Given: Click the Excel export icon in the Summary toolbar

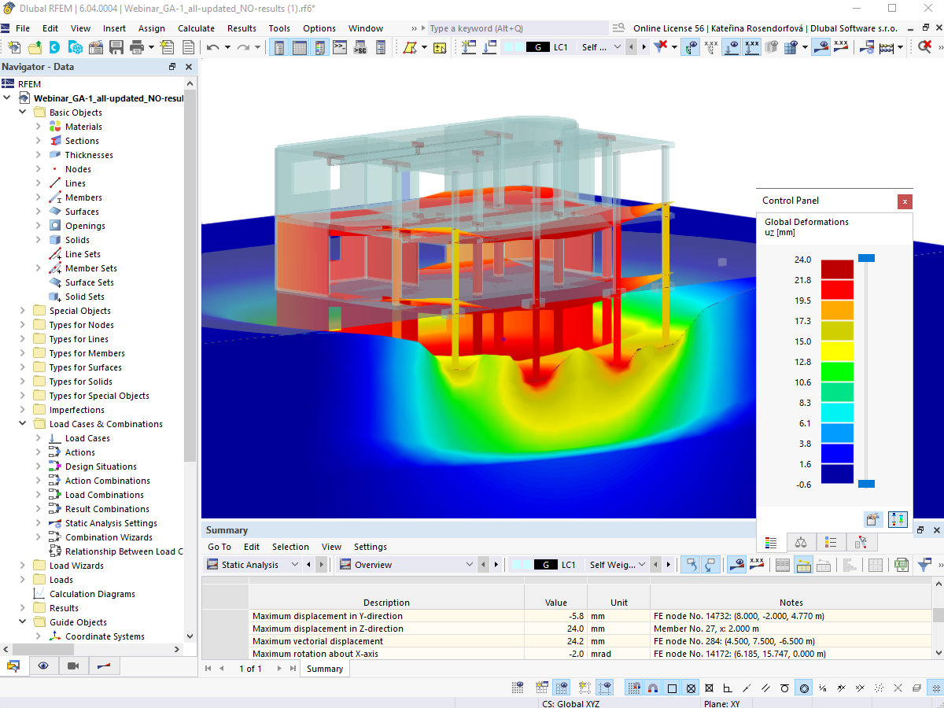Looking at the screenshot, I should point(901,564).
